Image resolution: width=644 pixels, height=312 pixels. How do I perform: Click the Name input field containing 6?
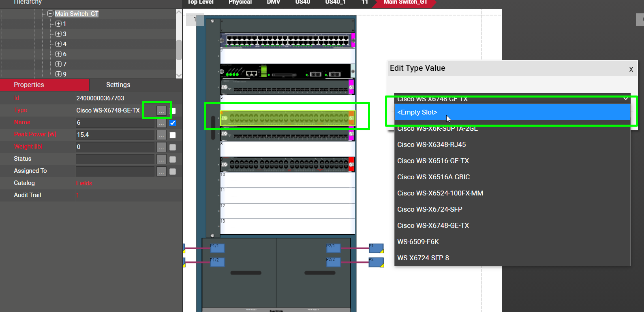(115, 123)
